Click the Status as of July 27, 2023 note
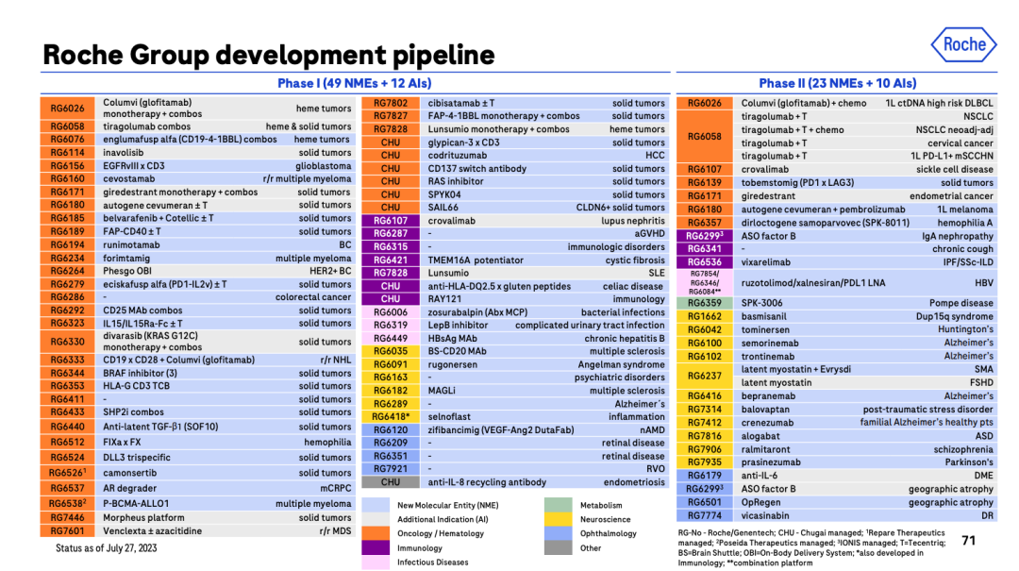Image resolution: width=1019 pixels, height=571 pixels. tap(106, 548)
